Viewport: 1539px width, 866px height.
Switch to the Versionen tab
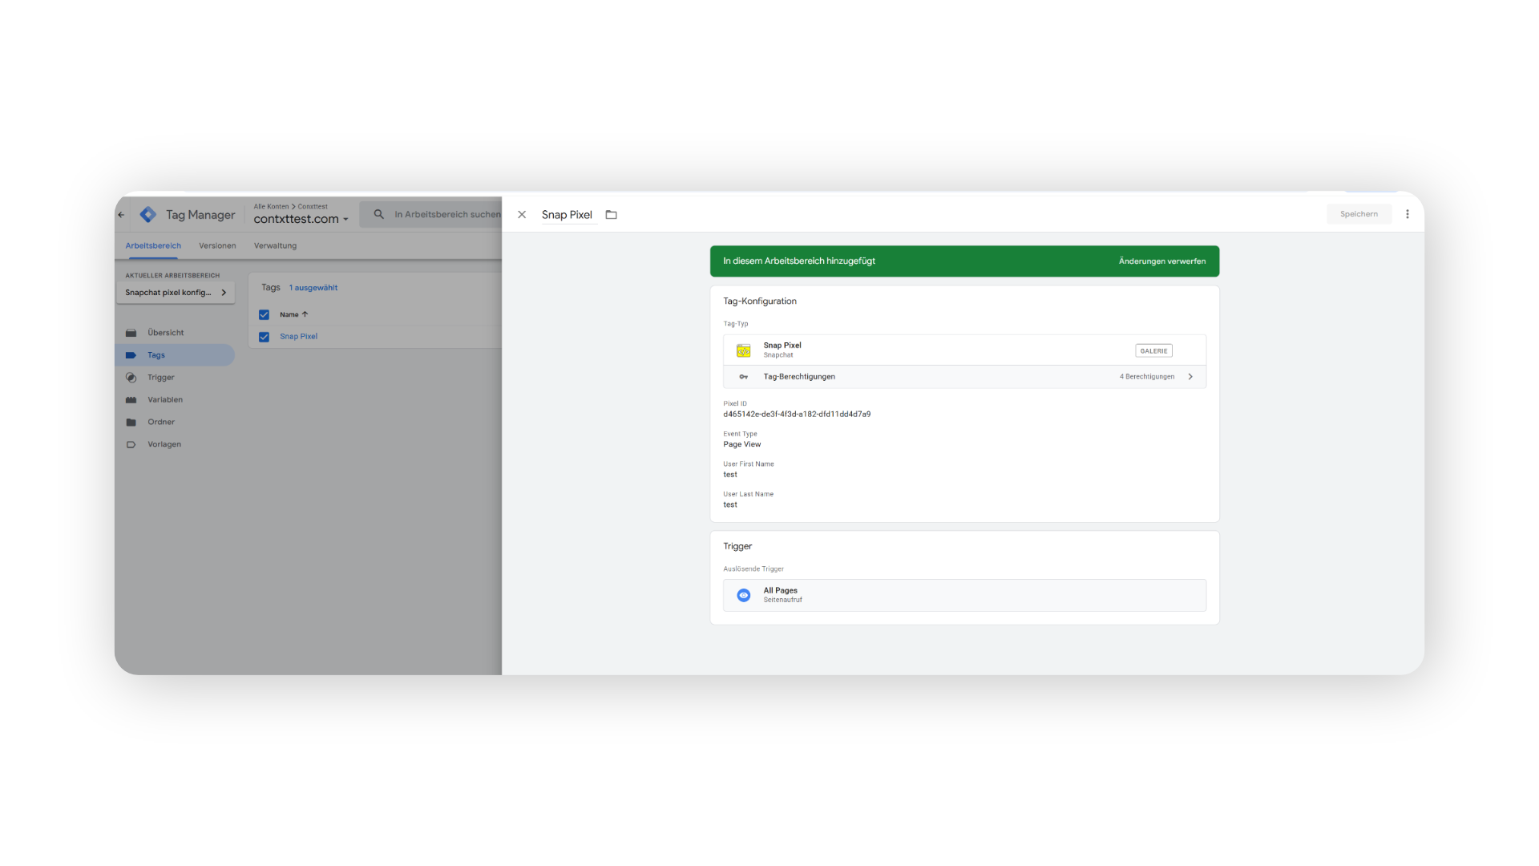[x=217, y=246]
